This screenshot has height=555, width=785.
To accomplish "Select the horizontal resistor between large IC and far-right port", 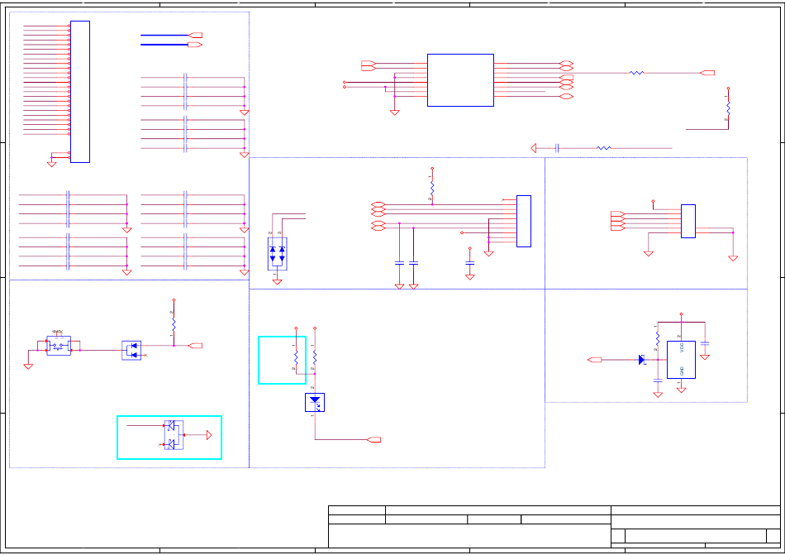I will tap(637, 73).
